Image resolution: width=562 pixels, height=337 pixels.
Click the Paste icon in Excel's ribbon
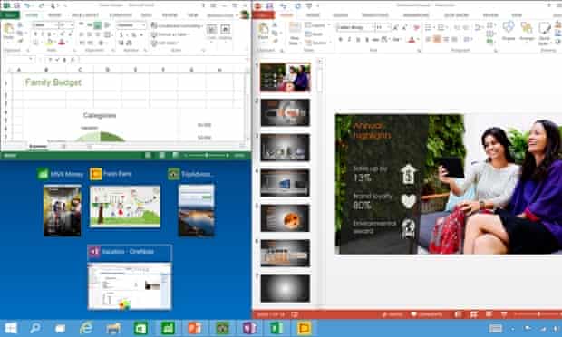point(8,31)
